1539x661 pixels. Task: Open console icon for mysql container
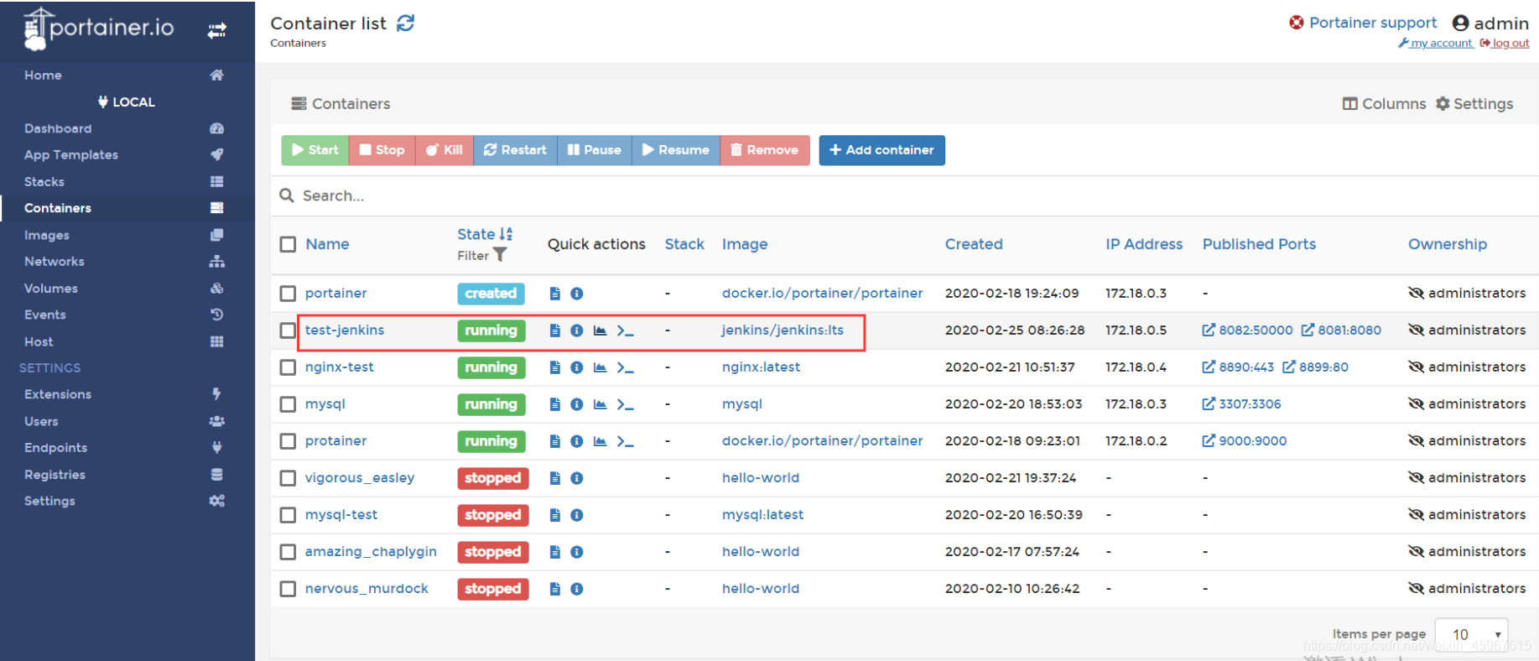(x=625, y=404)
